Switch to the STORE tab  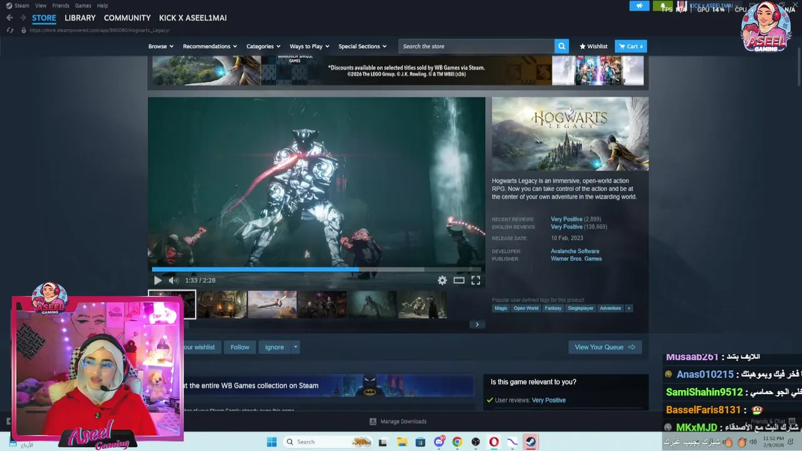click(x=44, y=18)
